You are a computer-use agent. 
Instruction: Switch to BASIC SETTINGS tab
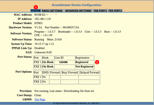tap(52, 11)
